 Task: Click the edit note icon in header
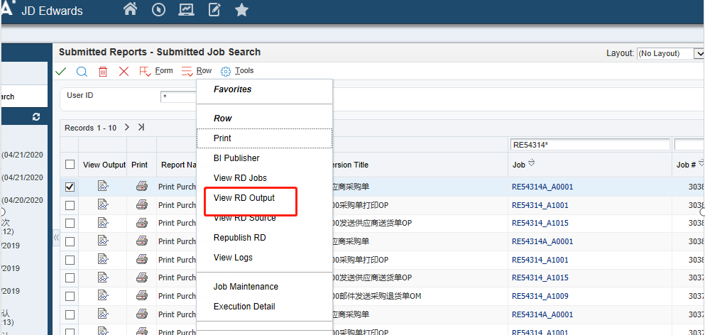214,9
